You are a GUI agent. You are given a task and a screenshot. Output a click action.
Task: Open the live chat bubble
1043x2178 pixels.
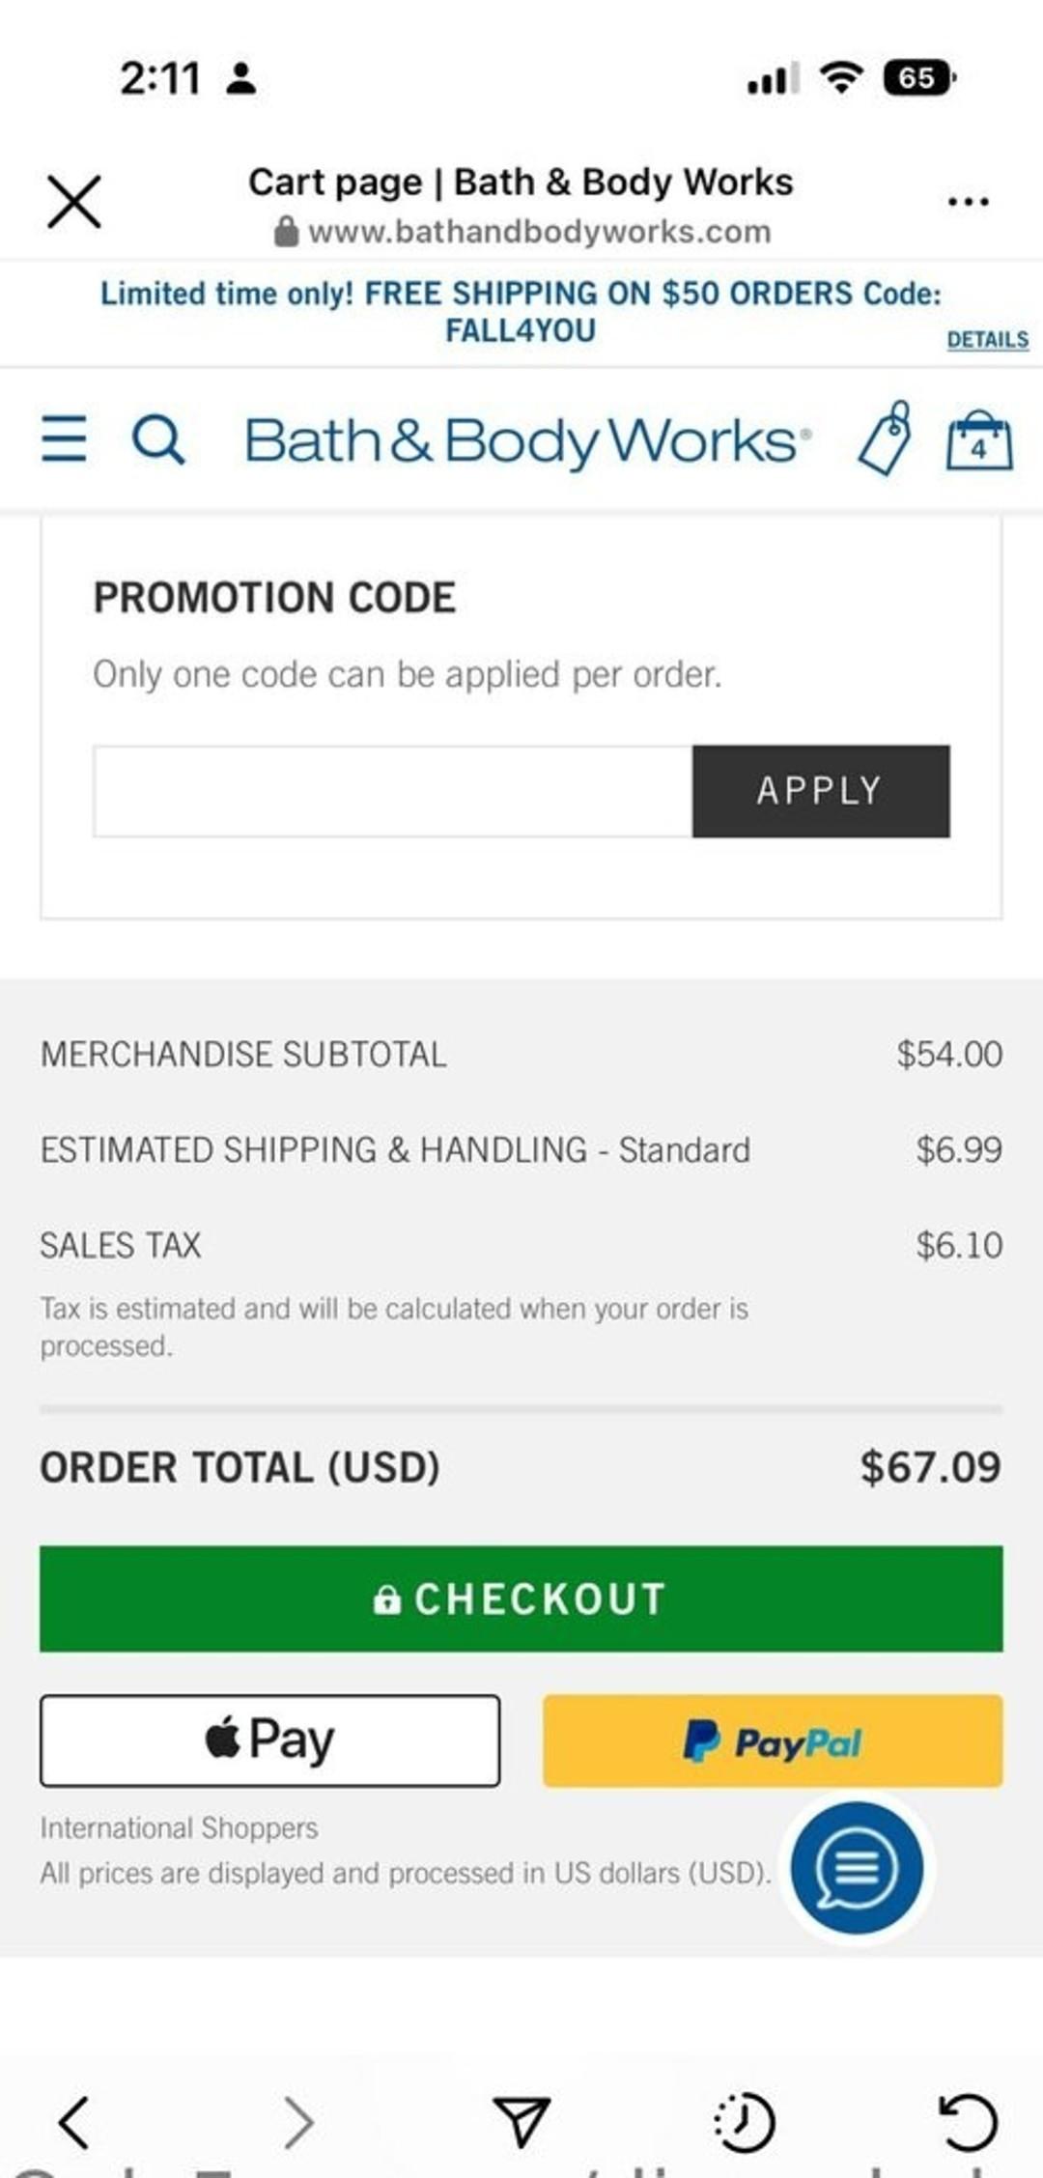pyautogui.click(x=856, y=1868)
